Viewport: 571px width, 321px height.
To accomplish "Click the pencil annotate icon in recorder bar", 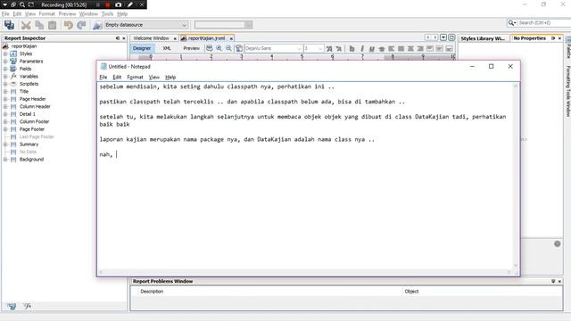I will coord(130,4).
